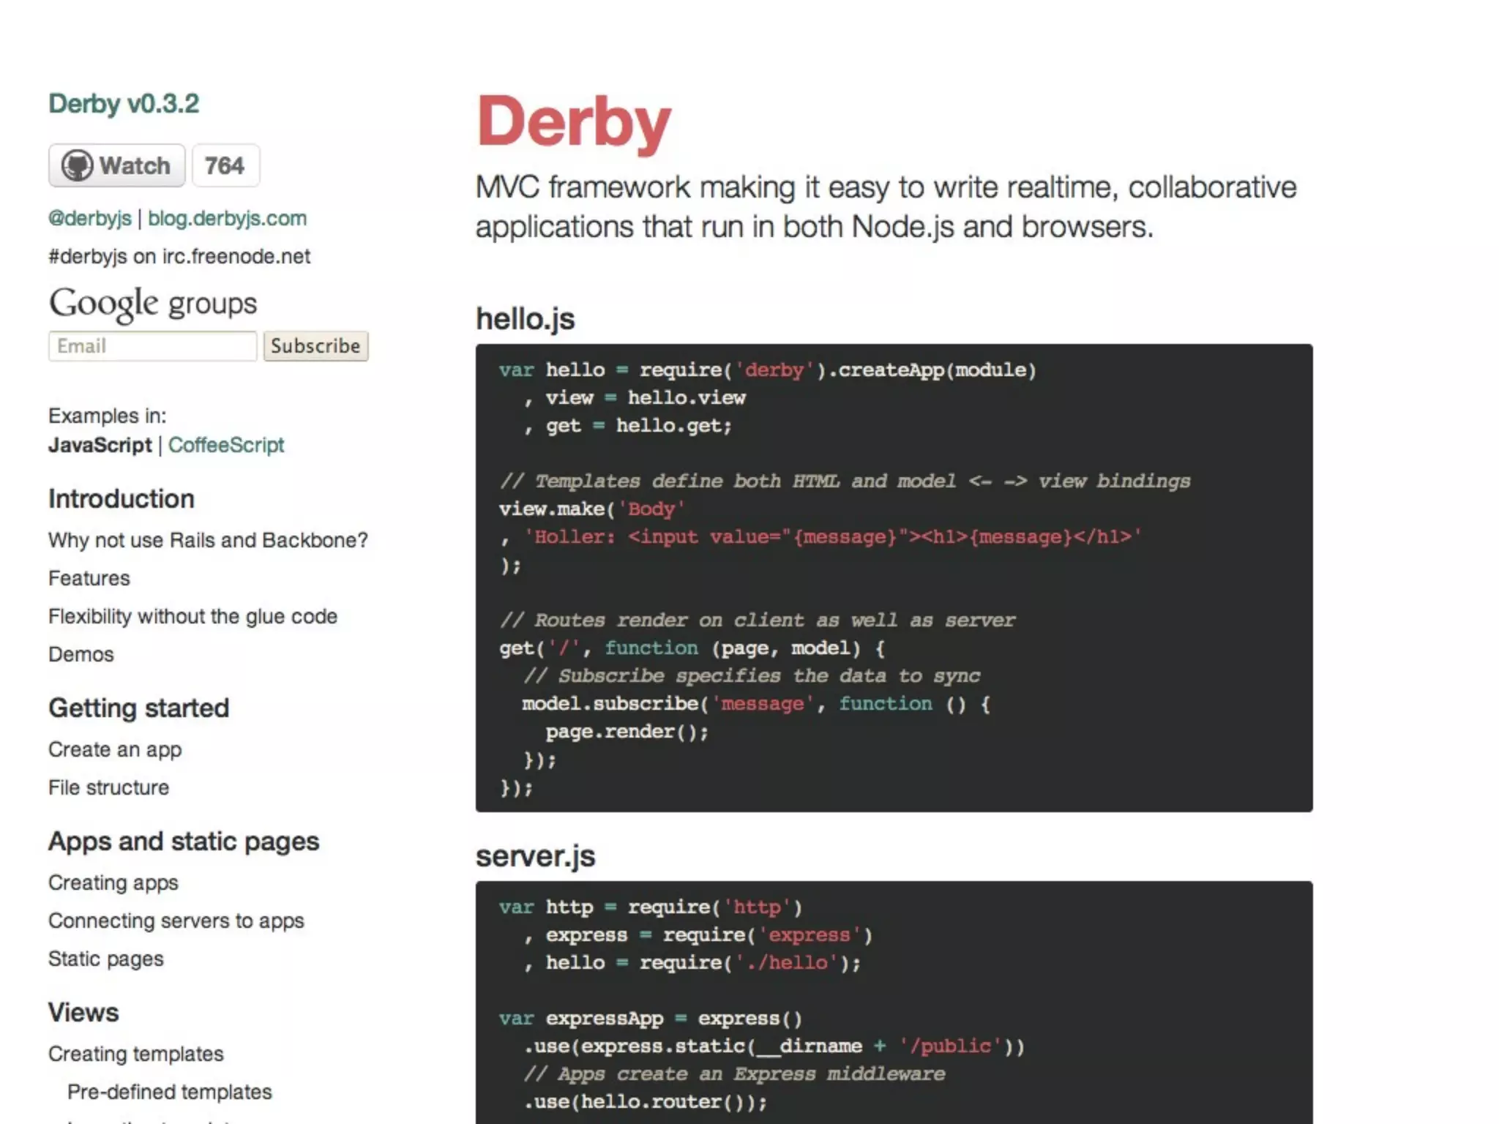Click the '#derbyjs on irc.freenode.net' text
This screenshot has width=1499, height=1124.
click(179, 256)
